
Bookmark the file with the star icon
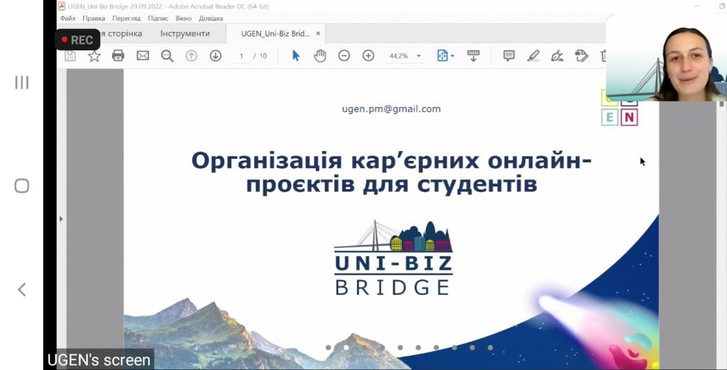[x=94, y=56]
